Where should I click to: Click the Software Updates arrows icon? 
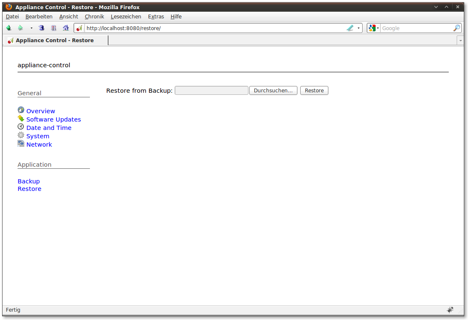point(21,118)
